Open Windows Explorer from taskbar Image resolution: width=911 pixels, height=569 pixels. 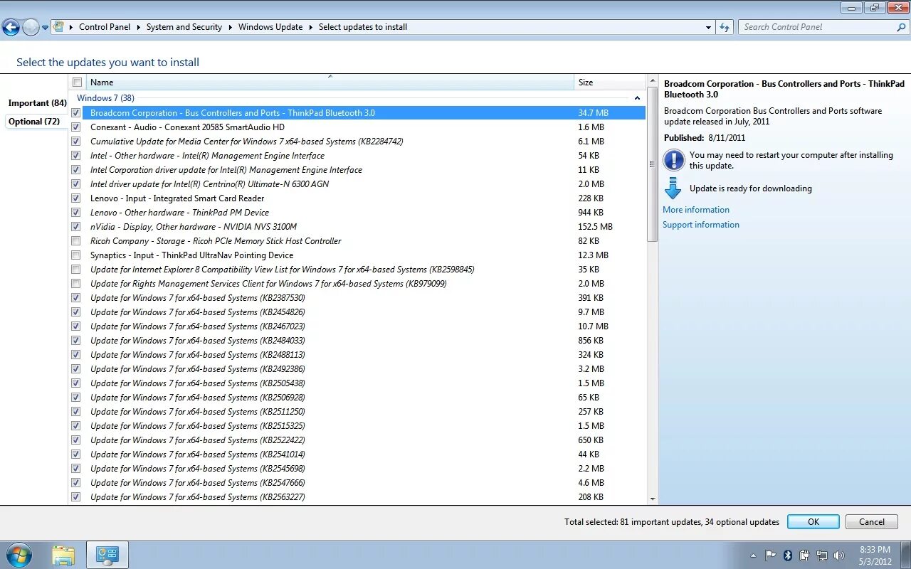(x=63, y=555)
